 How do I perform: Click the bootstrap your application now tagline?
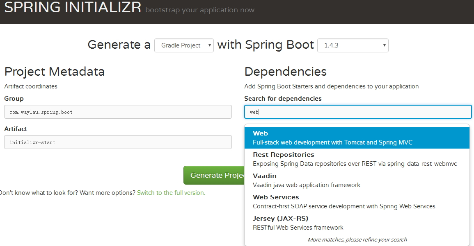(x=199, y=10)
